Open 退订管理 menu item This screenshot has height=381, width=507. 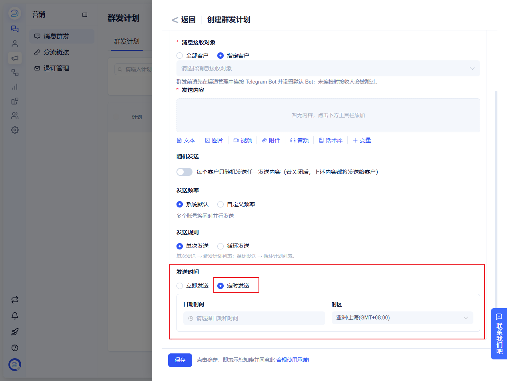pos(62,68)
